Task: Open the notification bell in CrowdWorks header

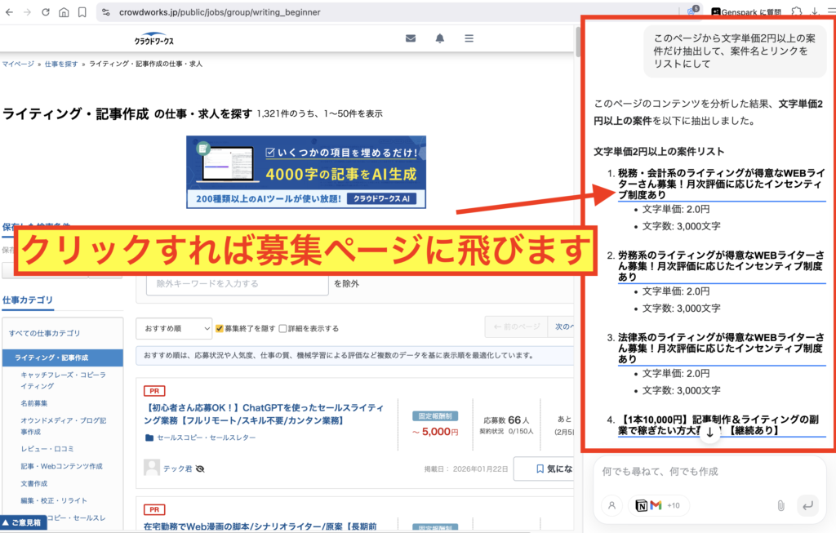Action: point(440,38)
